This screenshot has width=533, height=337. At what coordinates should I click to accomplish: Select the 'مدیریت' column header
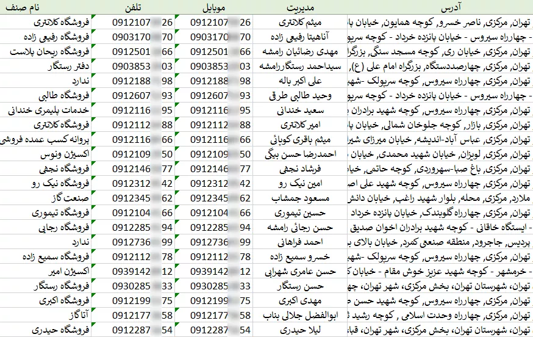(300, 7)
